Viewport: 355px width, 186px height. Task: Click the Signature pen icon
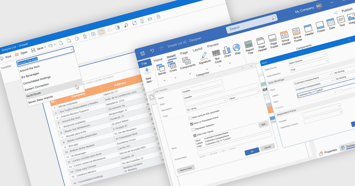(x=204, y=56)
